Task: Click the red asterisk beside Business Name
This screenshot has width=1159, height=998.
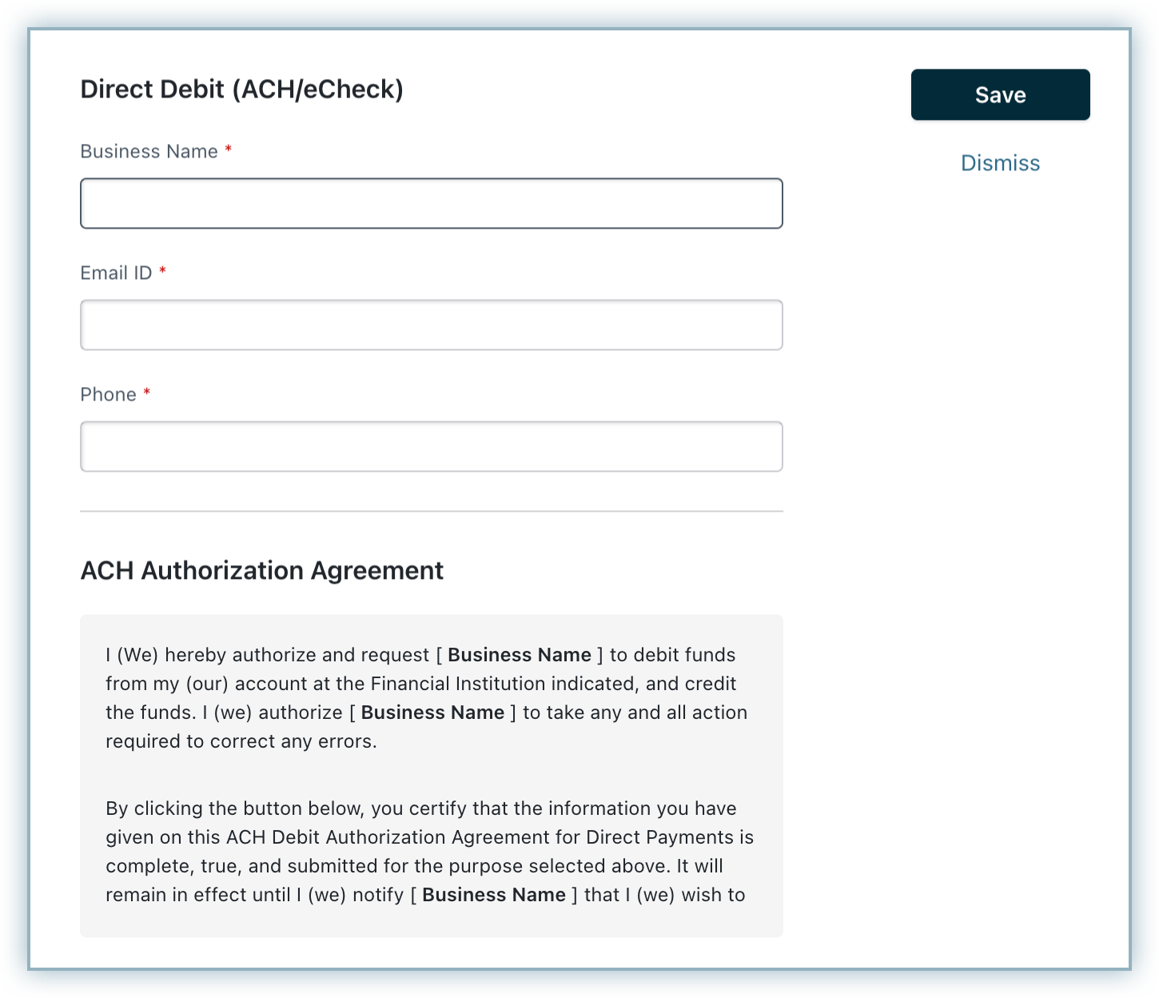Action: pos(228,150)
